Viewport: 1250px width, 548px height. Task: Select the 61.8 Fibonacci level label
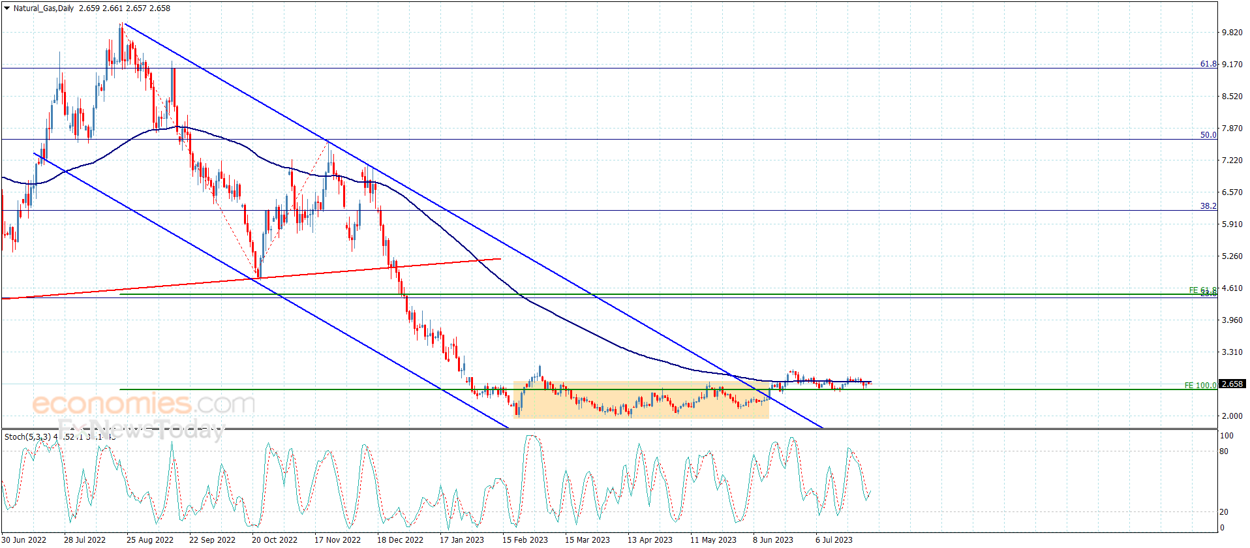point(1208,64)
